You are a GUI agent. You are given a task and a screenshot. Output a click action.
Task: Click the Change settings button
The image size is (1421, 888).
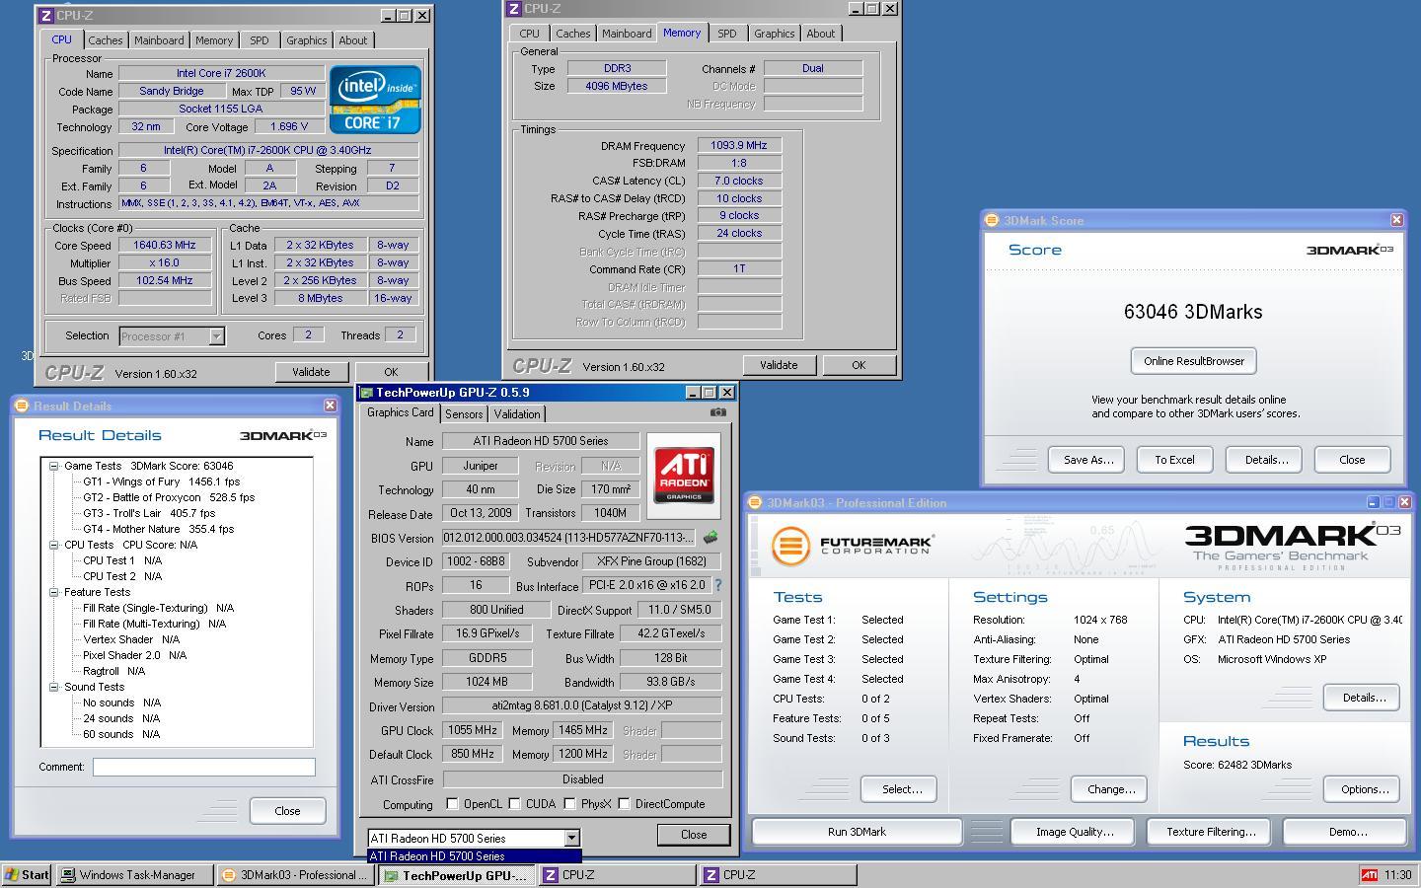[1110, 789]
